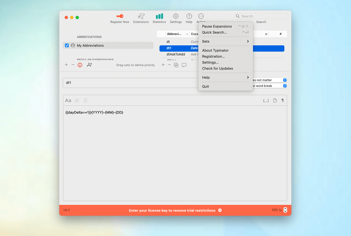The image size is (351, 236).
Task: Click the Register Now key icon
Action: [x=119, y=16]
